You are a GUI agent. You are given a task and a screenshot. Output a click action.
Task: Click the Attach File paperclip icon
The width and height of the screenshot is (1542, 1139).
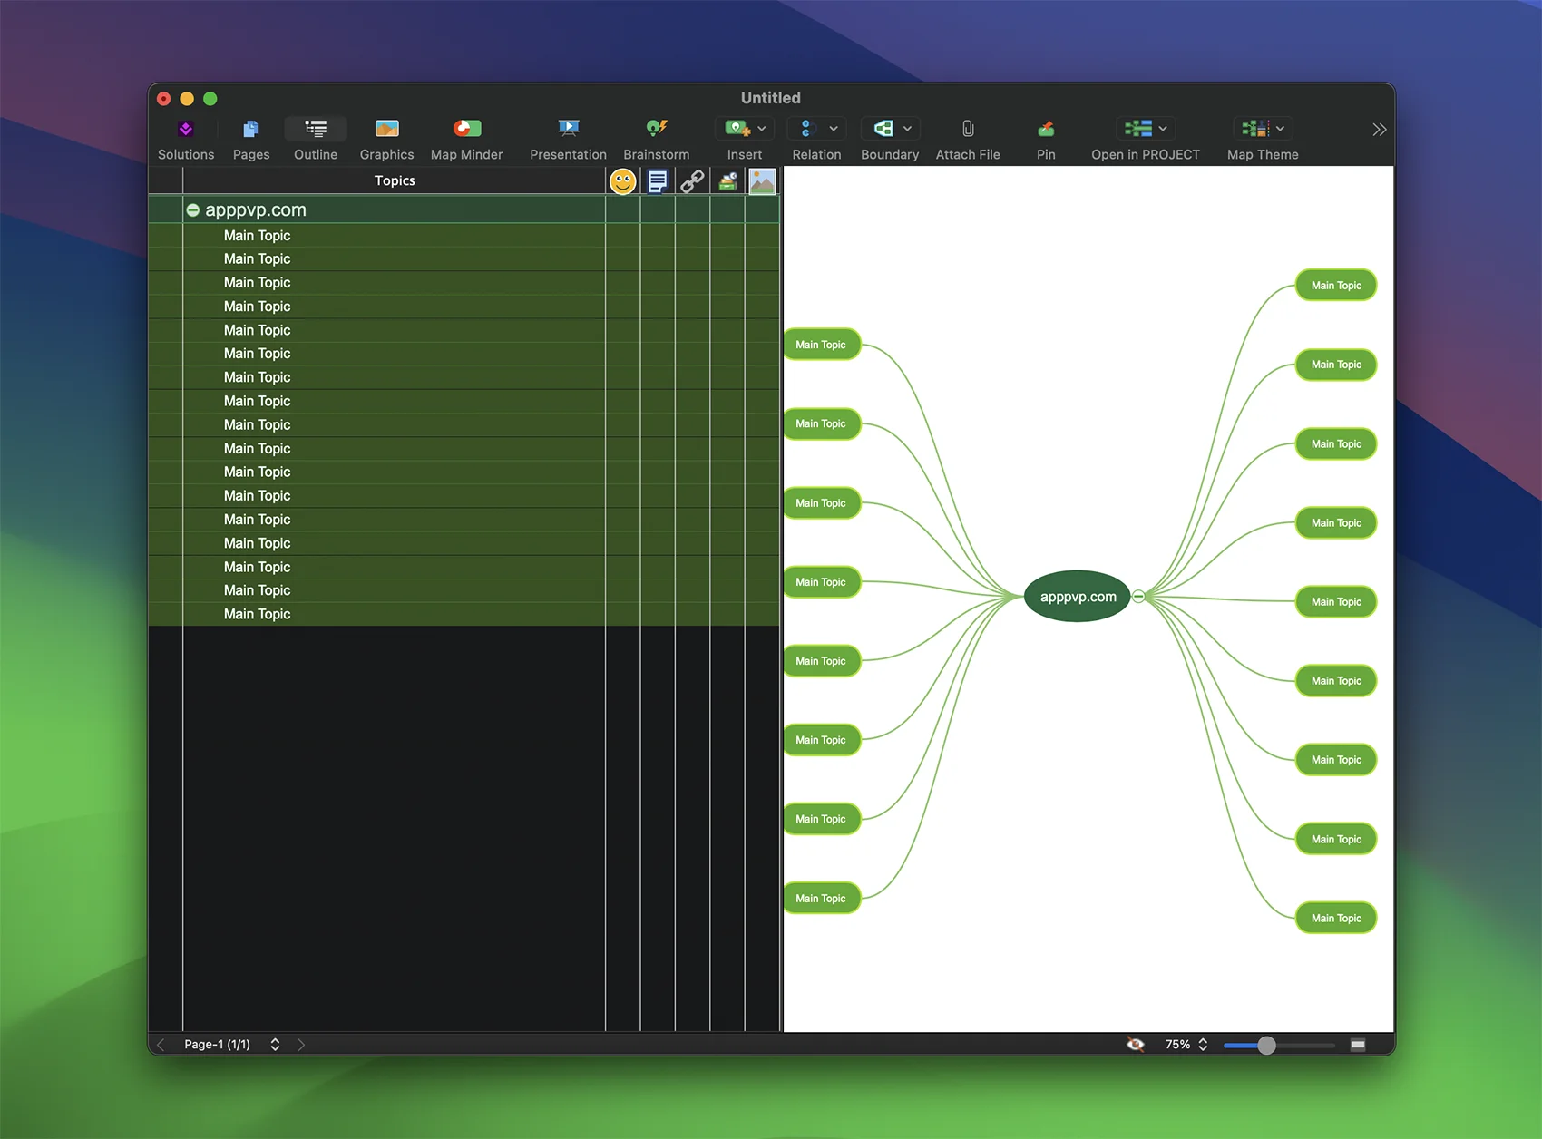coord(968,129)
